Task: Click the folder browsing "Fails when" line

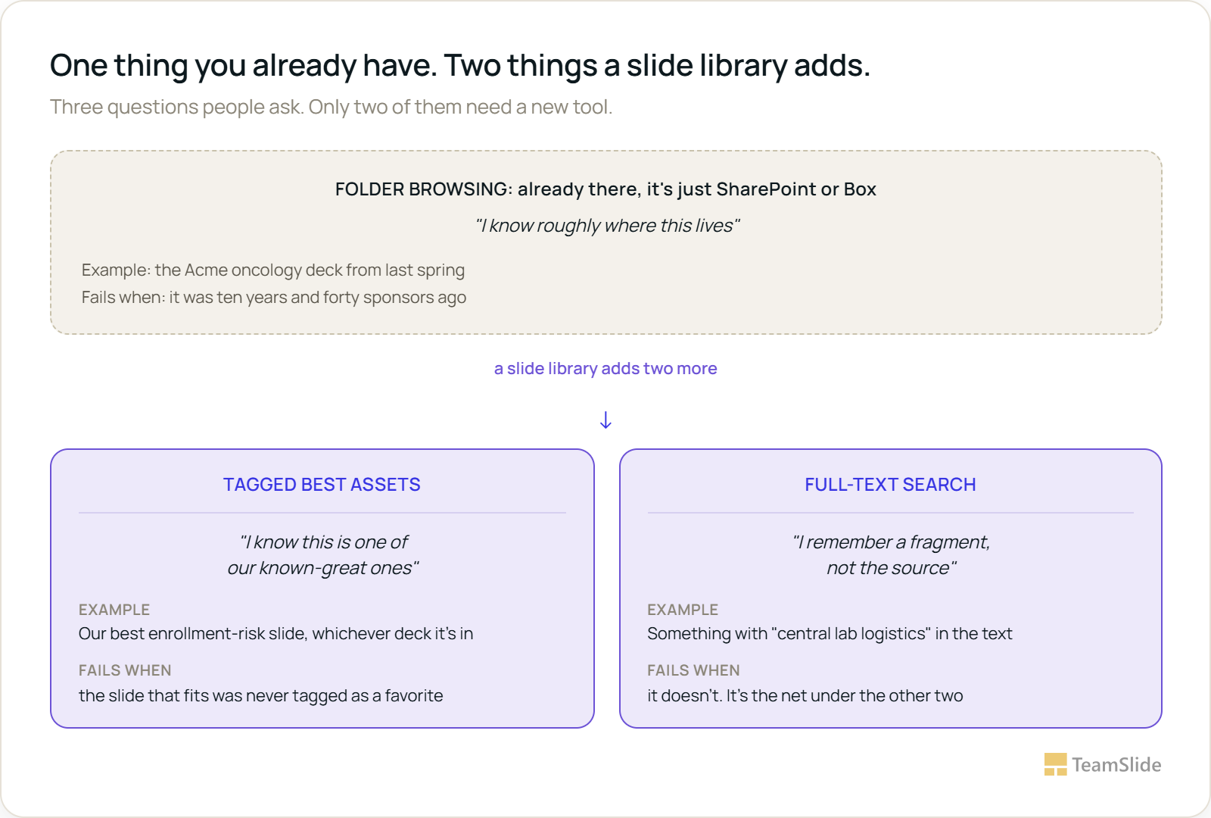Action: pos(274,298)
